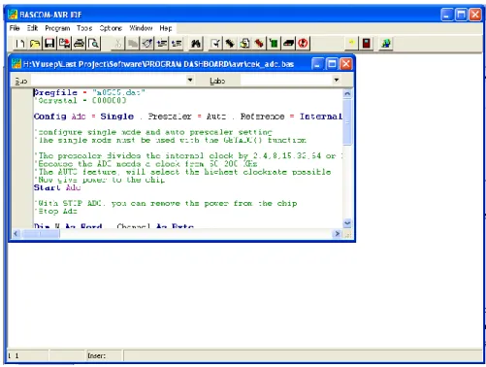486x367 pixels.
Task: Click the Save As toolbar icon
Action: click(64, 43)
